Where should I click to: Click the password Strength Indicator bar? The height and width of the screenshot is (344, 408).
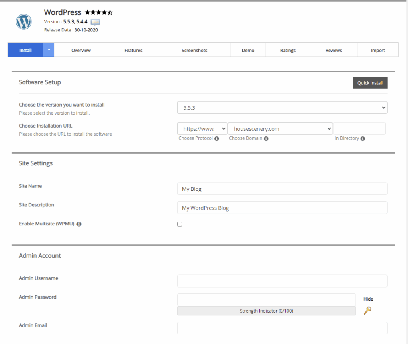tap(266, 311)
